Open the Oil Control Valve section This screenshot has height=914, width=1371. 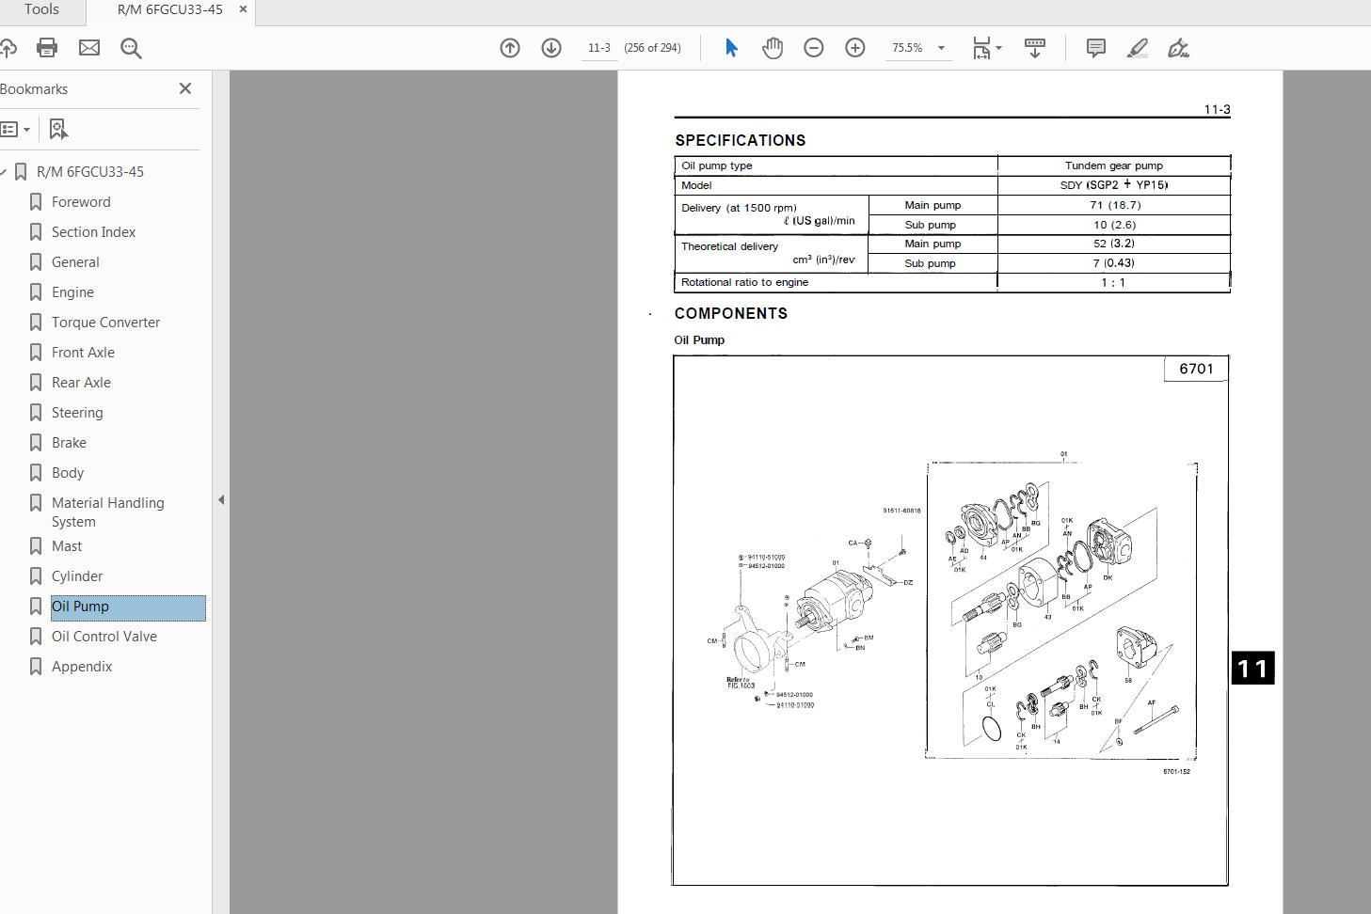click(x=104, y=636)
